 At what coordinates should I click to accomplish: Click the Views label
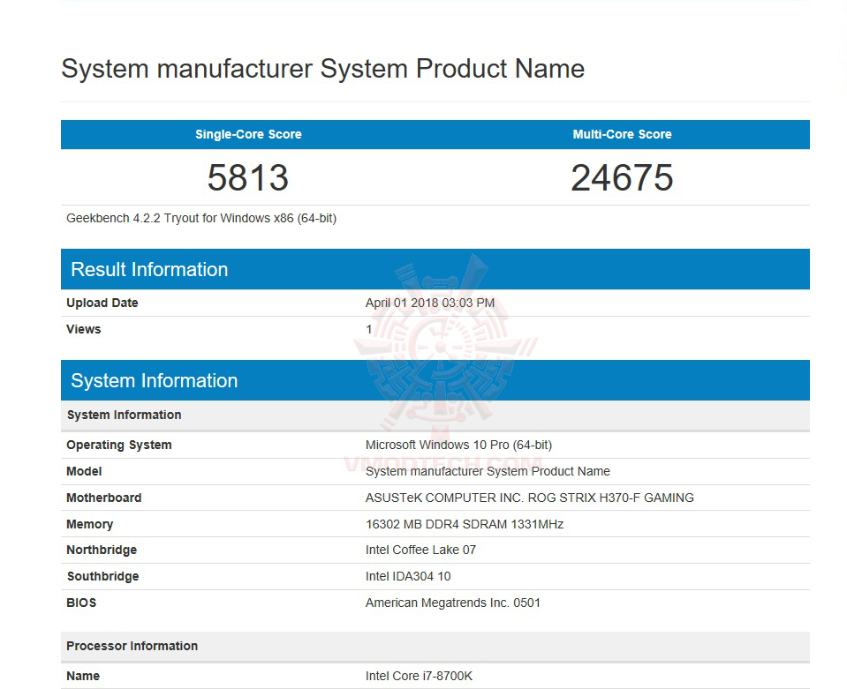pyautogui.click(x=84, y=329)
